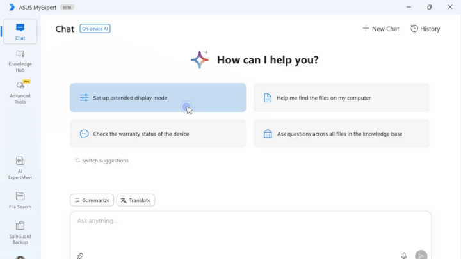Minimize the ASUS MyExpert window
The image size is (461, 259).
pos(408,7)
